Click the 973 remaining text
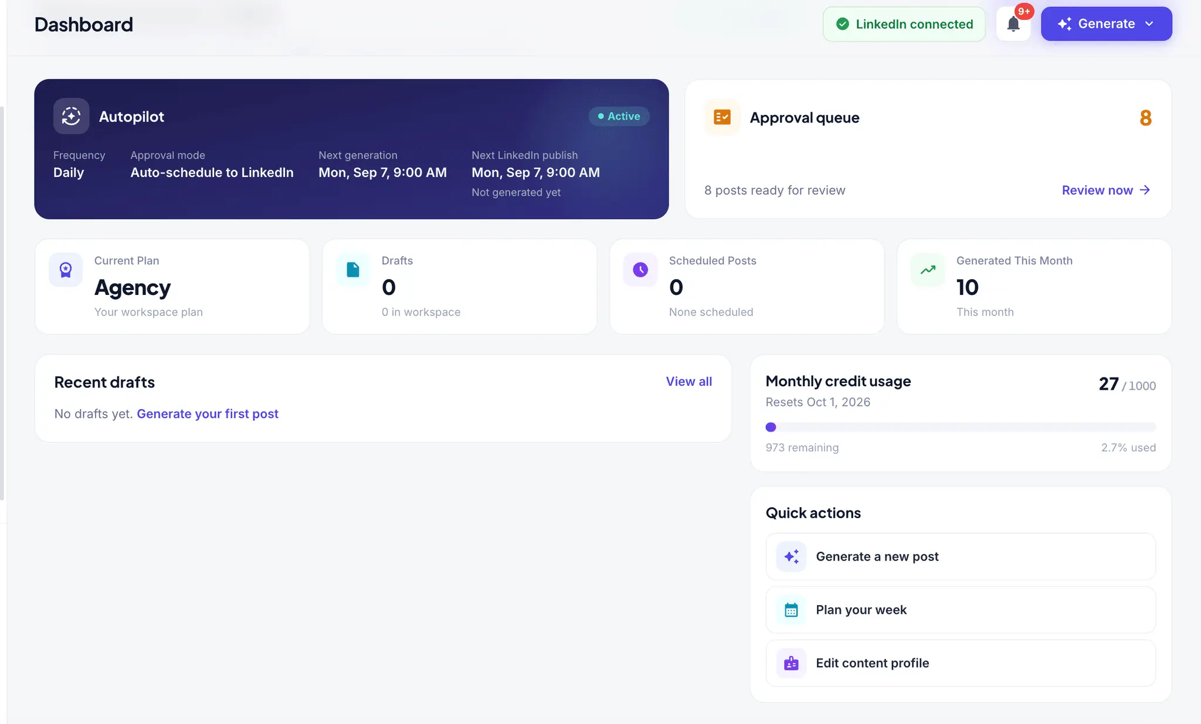Screen dimensions: 1201x724 (x=802, y=447)
